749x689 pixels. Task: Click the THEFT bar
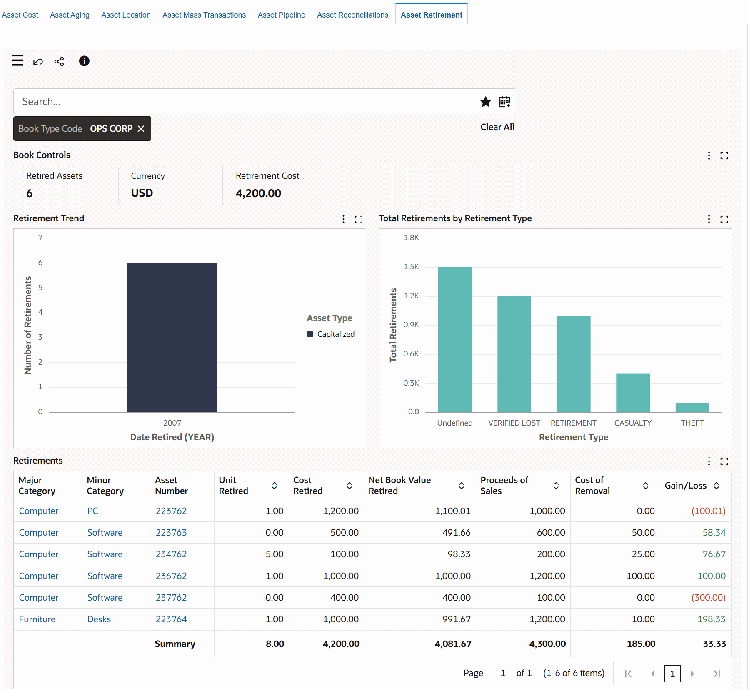[692, 408]
